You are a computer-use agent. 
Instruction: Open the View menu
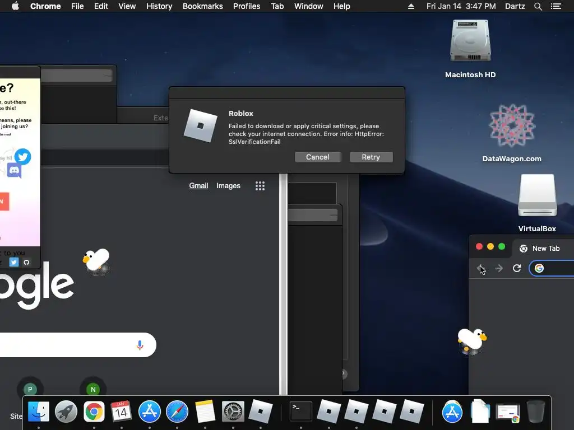click(x=127, y=6)
